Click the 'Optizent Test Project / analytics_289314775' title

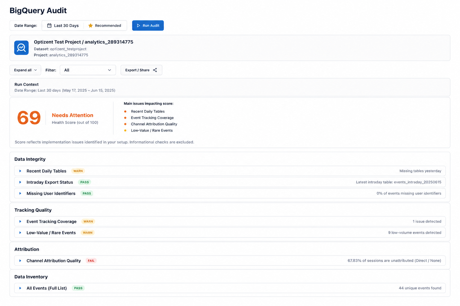[x=84, y=42]
